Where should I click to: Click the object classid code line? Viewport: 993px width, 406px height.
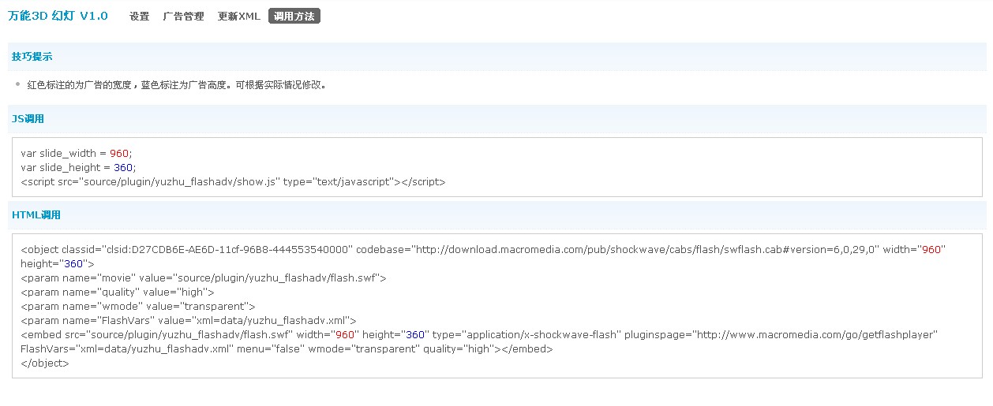tap(483, 249)
